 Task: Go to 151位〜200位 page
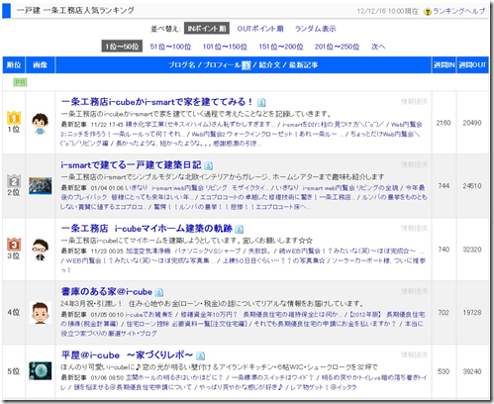(281, 47)
